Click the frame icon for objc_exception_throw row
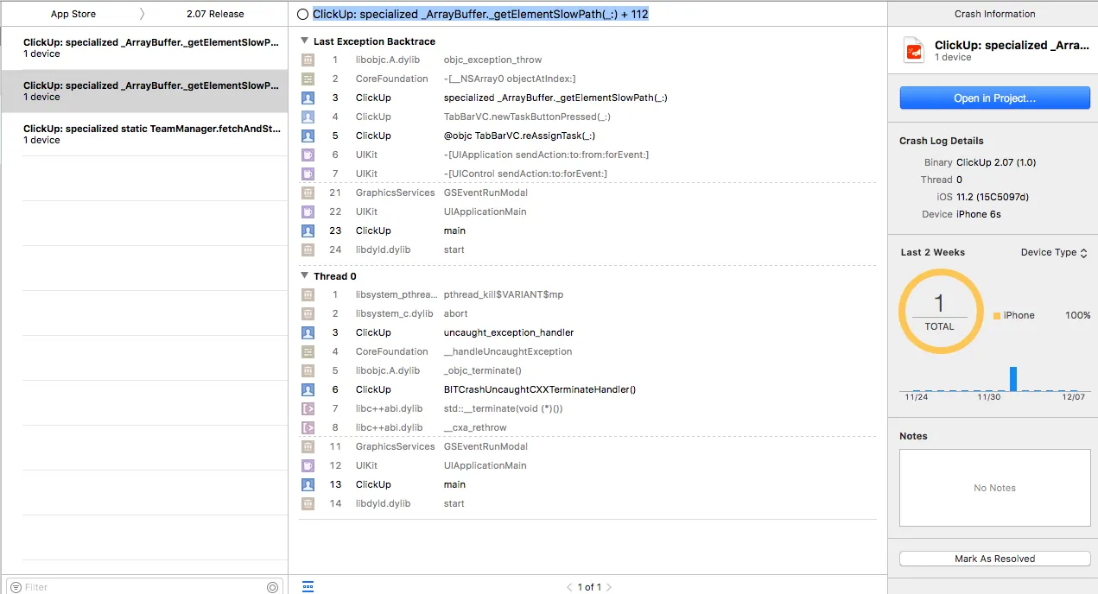 pyautogui.click(x=308, y=60)
